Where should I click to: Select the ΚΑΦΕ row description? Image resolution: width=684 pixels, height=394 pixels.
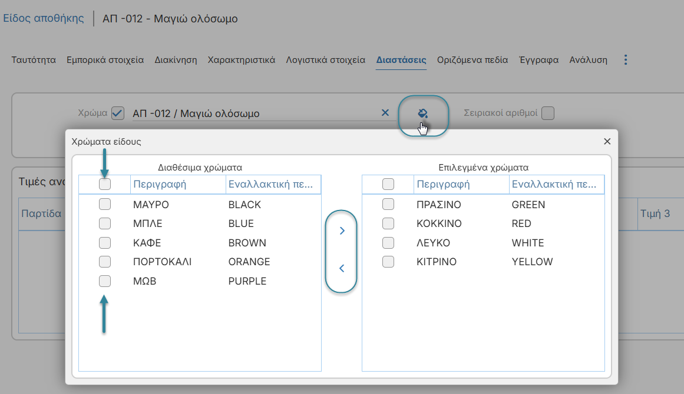(x=147, y=243)
